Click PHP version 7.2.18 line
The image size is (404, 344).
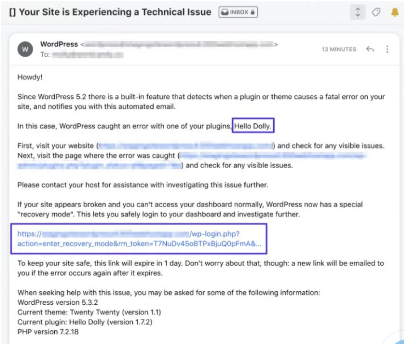pyautogui.click(x=48, y=332)
